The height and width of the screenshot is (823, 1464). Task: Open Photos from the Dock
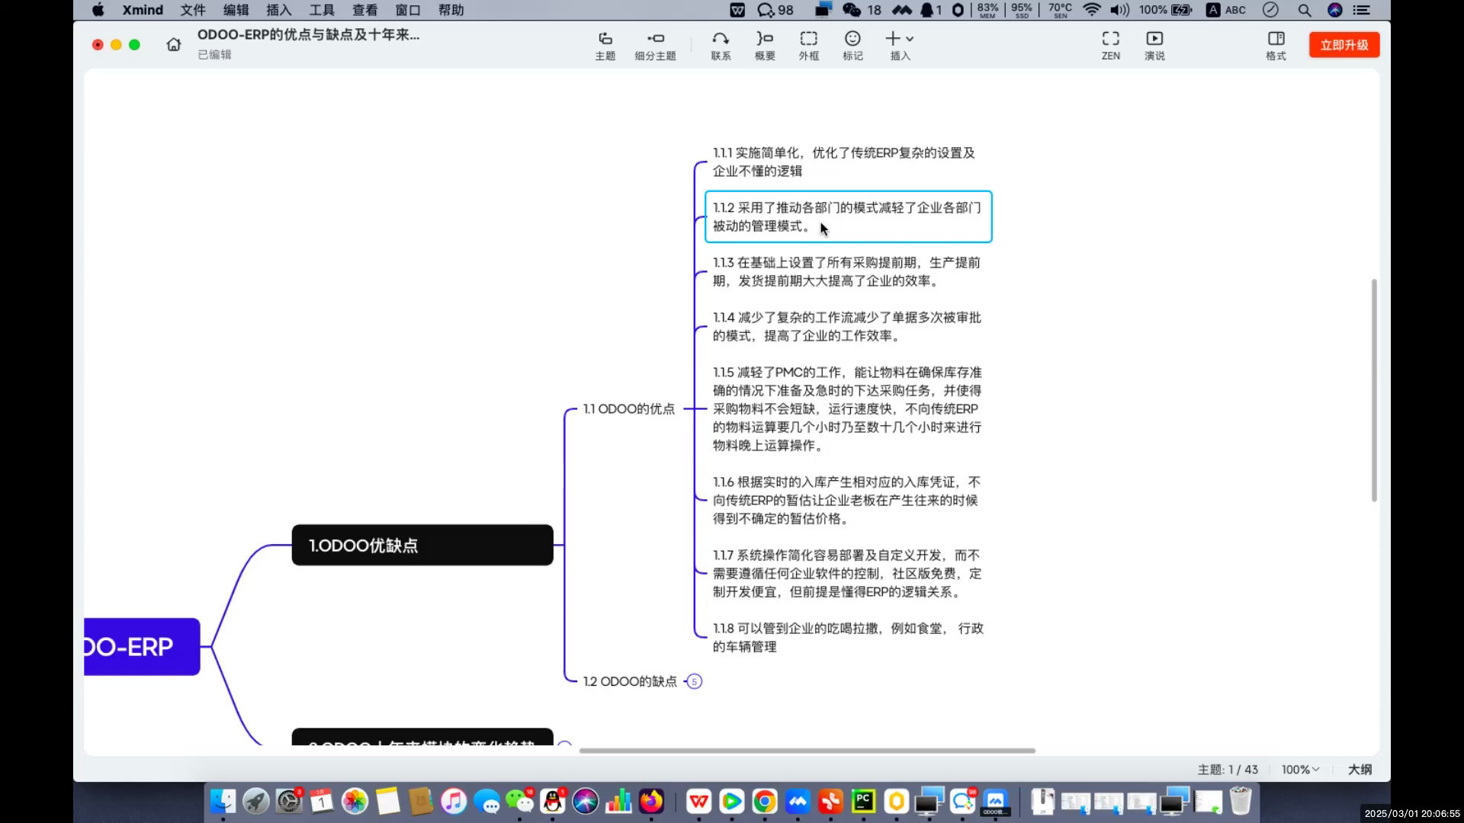(x=355, y=801)
